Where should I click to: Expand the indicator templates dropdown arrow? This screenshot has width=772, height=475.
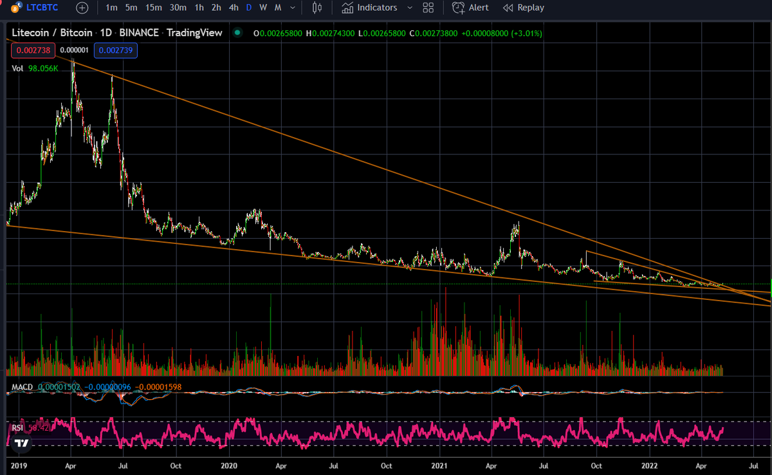tap(409, 8)
